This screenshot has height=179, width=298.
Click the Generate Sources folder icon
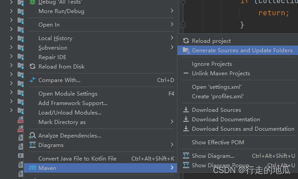186,50
